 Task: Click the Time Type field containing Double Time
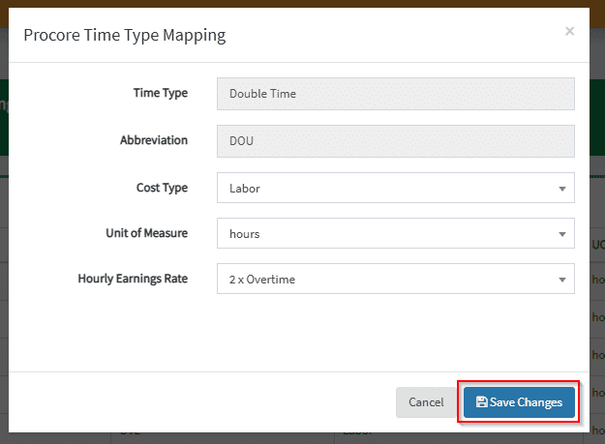(395, 94)
